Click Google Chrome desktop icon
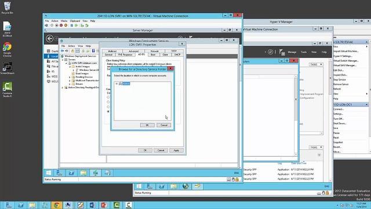Screen dimensions: 371x209 [8, 49]
